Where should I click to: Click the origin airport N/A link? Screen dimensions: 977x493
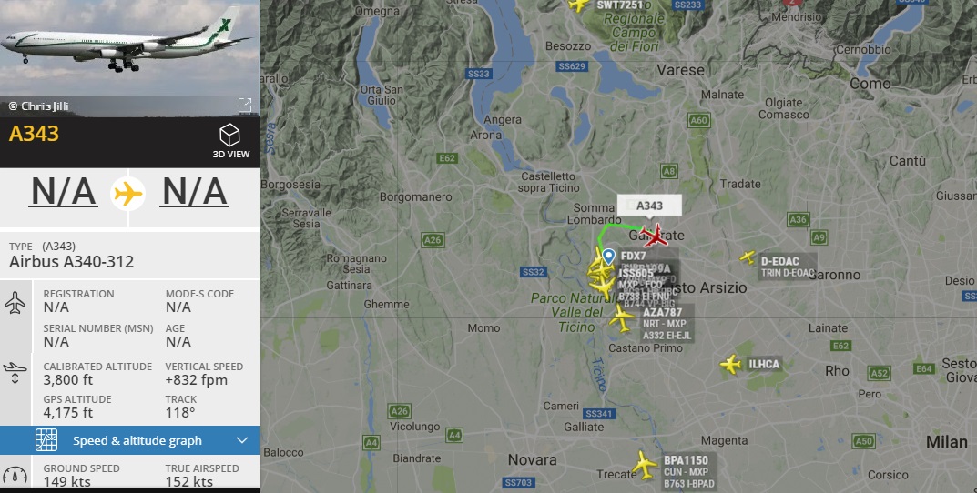click(x=64, y=191)
